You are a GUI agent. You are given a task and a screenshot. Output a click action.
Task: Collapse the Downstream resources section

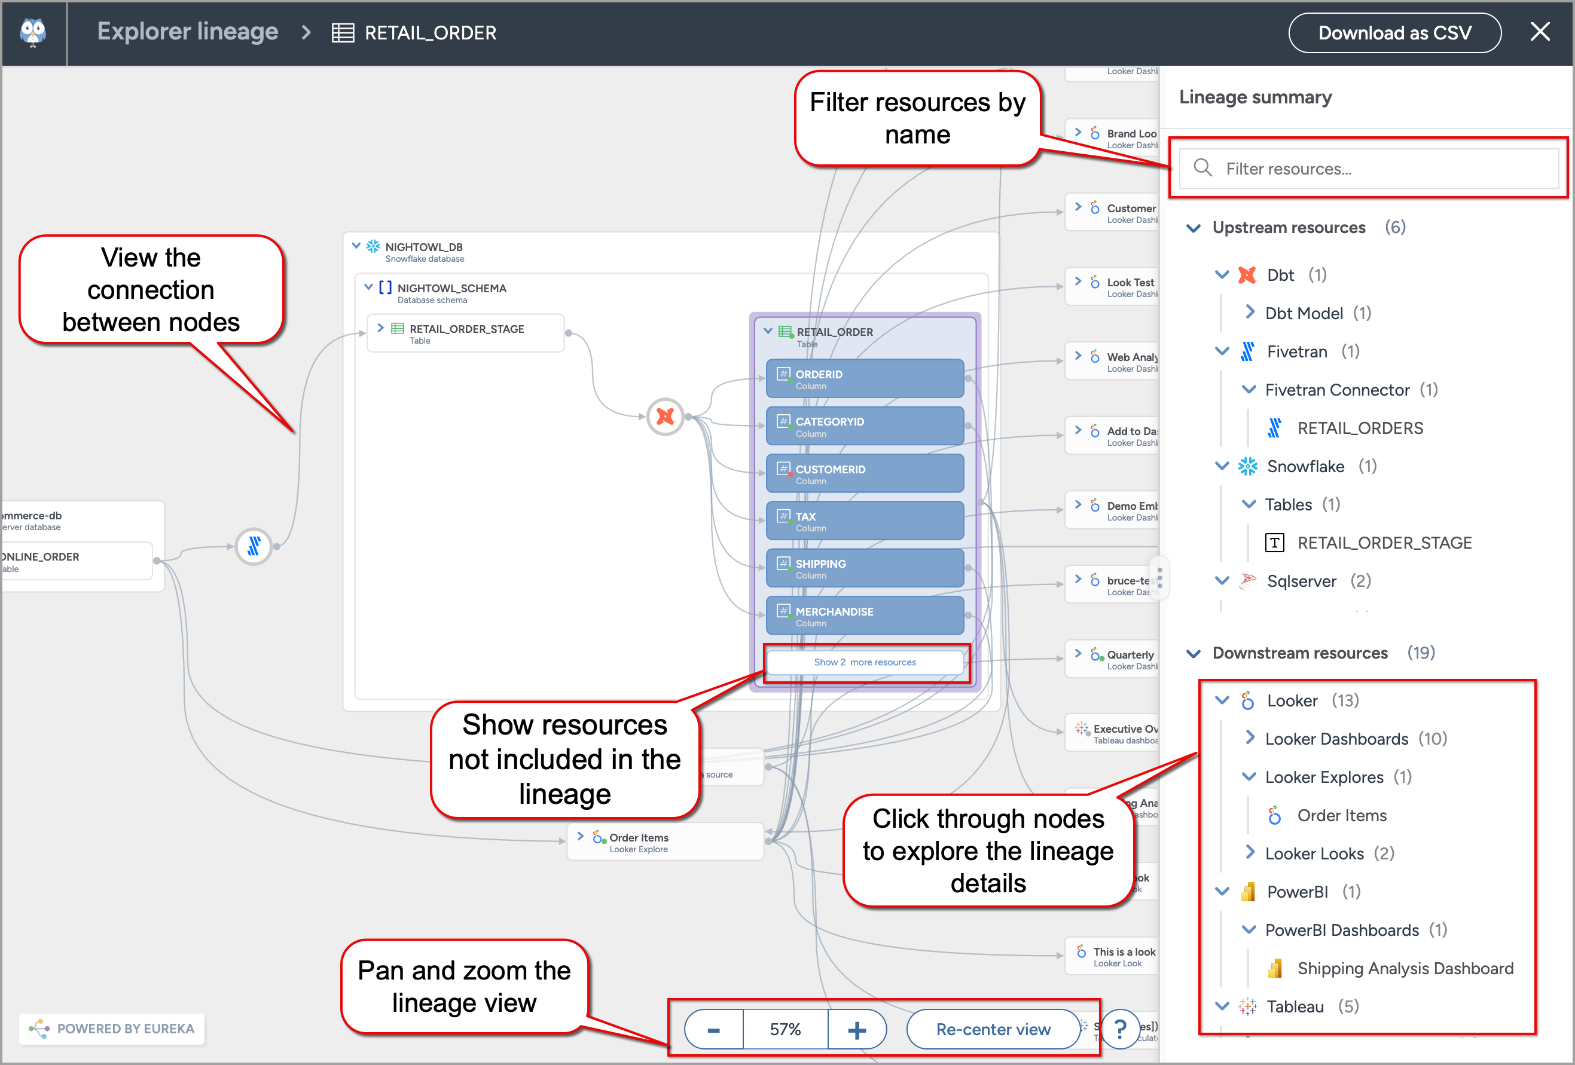pos(1194,653)
